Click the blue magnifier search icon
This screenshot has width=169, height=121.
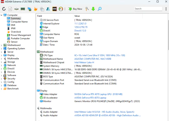tap(99, 9)
